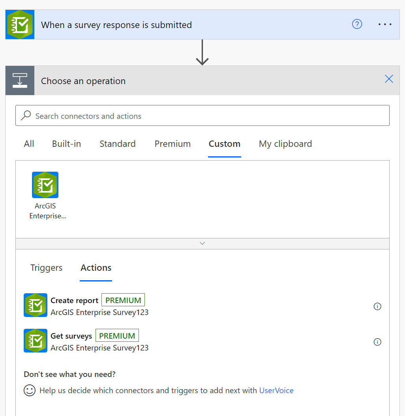The image size is (405, 416).
Task: Open the Triggers tab
Action: (46, 268)
